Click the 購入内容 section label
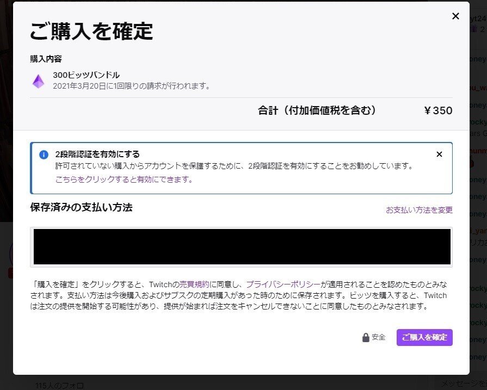 click(46, 59)
